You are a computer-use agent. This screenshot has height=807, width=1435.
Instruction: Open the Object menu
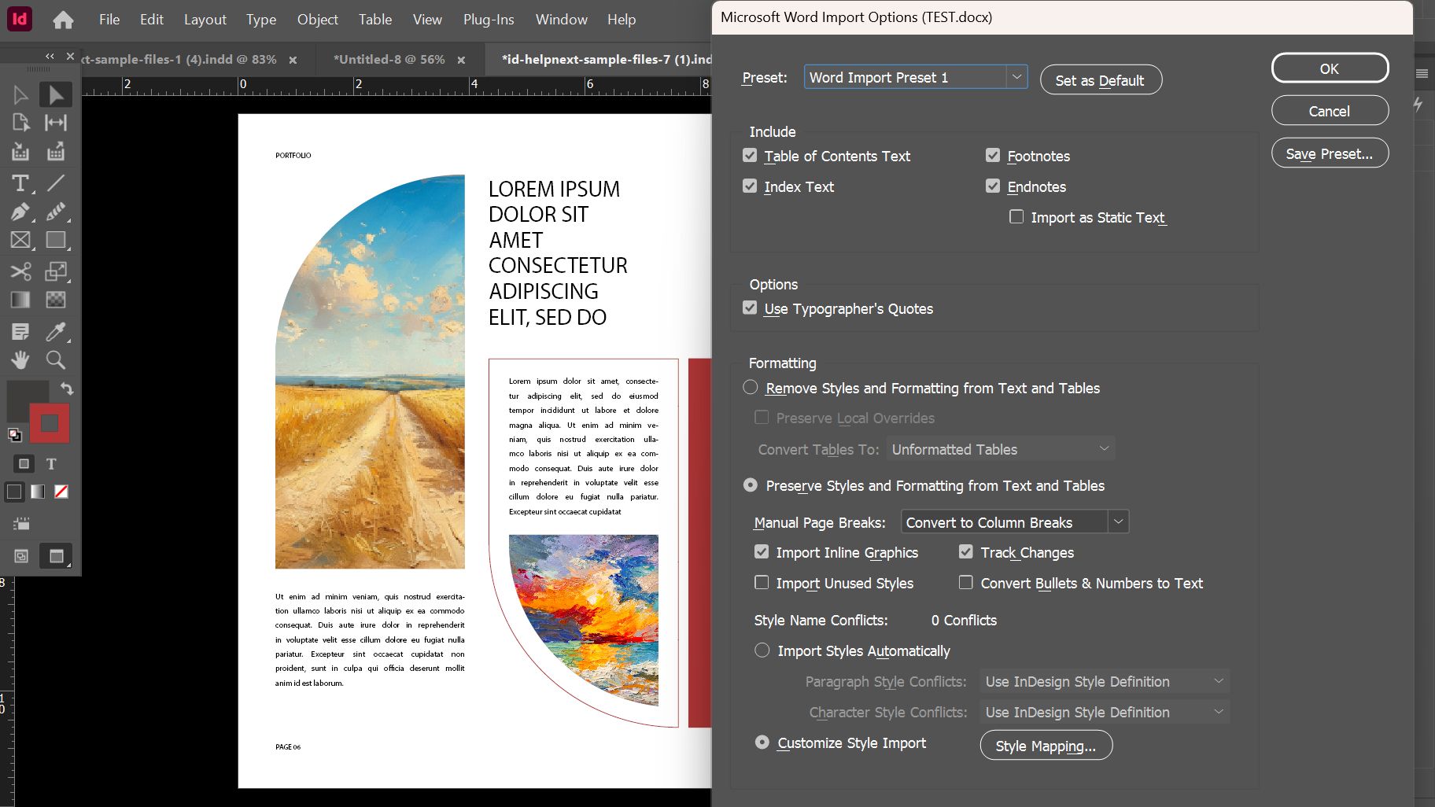318,20
